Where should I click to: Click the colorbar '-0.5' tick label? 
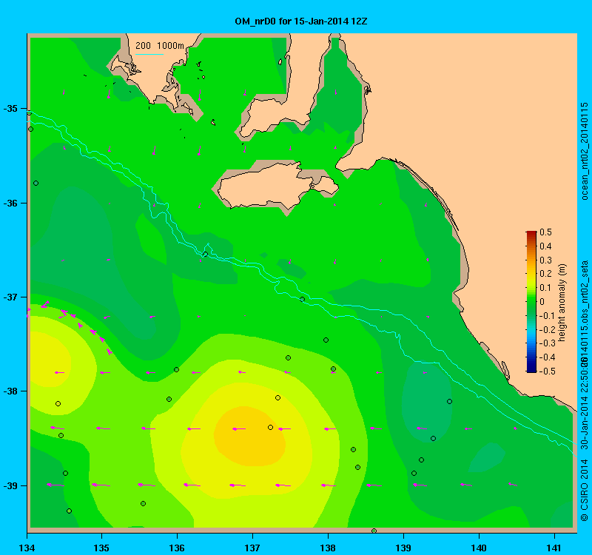point(546,371)
